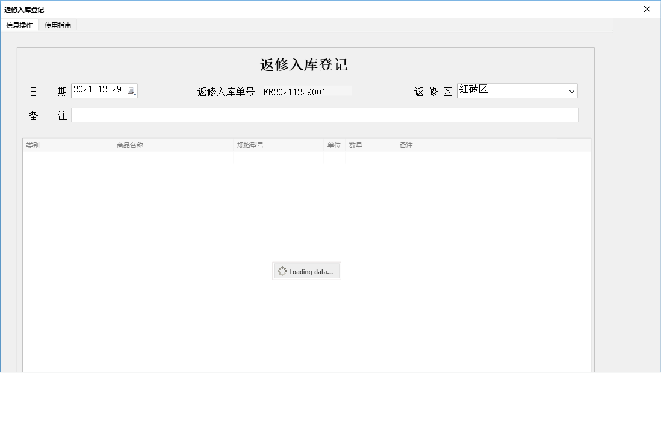Click the loading spinner icon

coord(282,271)
